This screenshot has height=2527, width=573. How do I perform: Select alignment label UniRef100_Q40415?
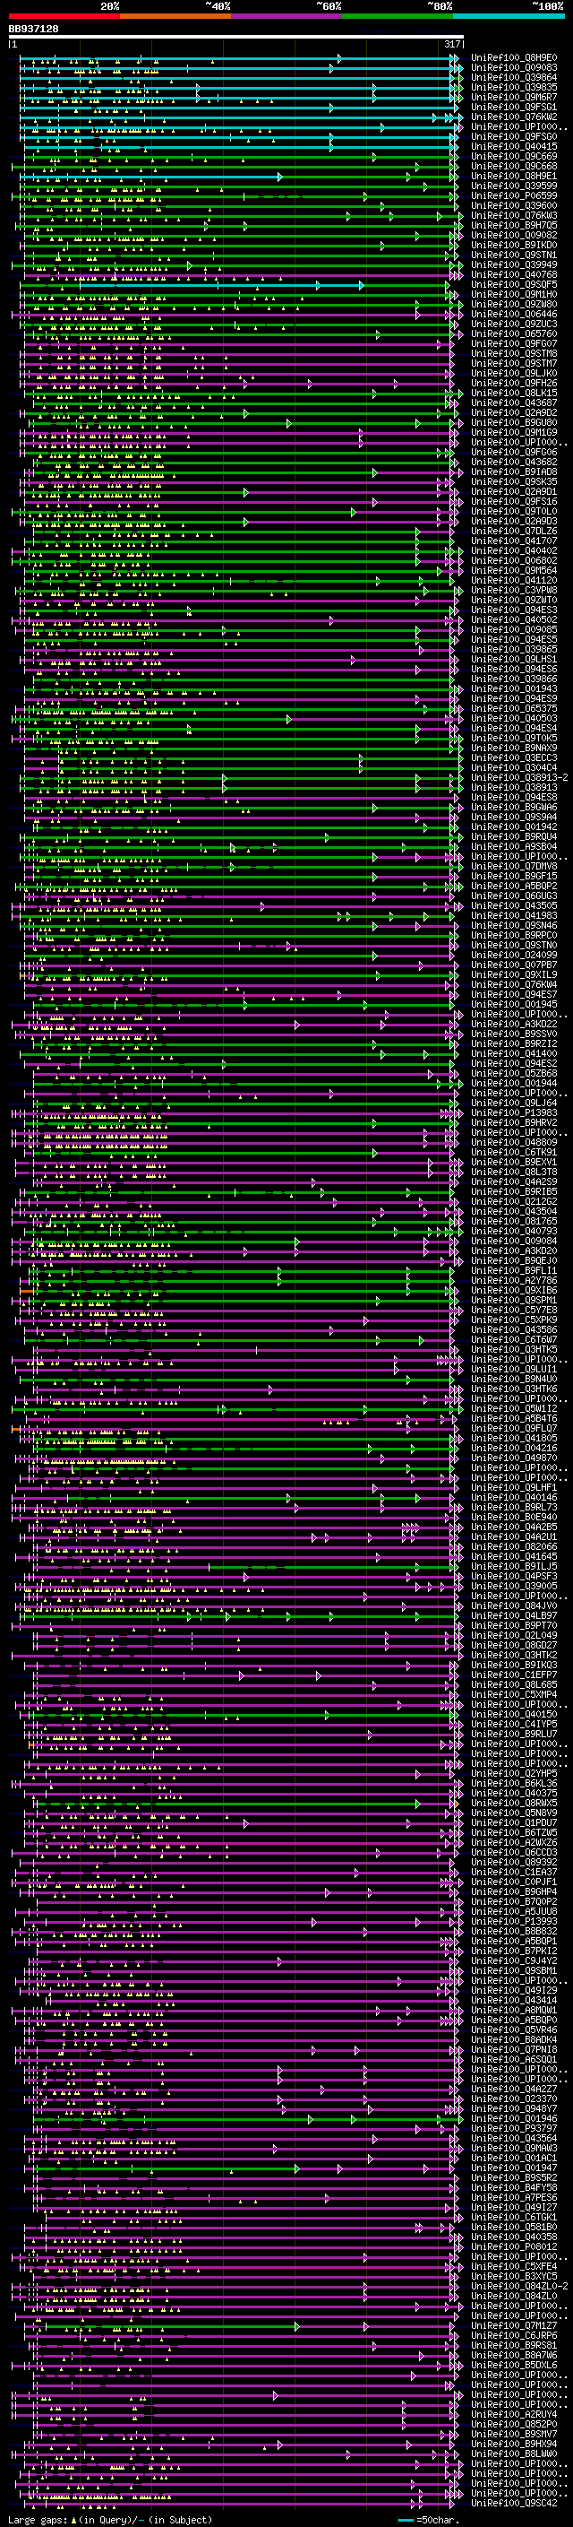[514, 146]
